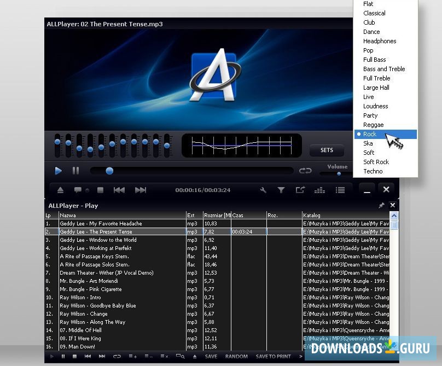Select the Full Treble preset

click(385, 78)
